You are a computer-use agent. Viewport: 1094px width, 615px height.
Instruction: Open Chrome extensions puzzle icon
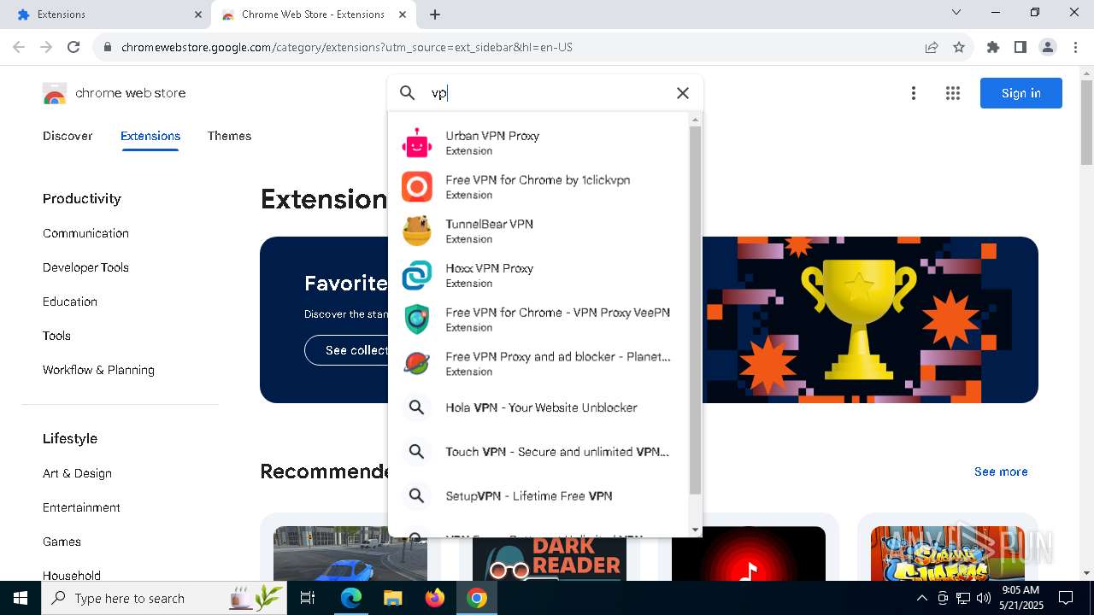click(993, 47)
